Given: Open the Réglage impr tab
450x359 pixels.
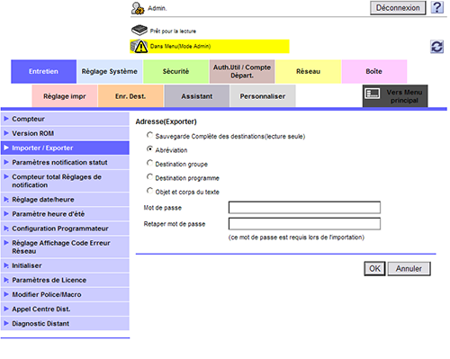Looking at the screenshot, I should click(65, 96).
